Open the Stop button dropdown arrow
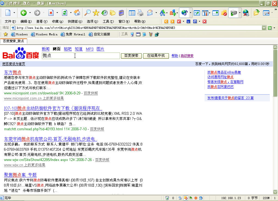 pos(57,13)
